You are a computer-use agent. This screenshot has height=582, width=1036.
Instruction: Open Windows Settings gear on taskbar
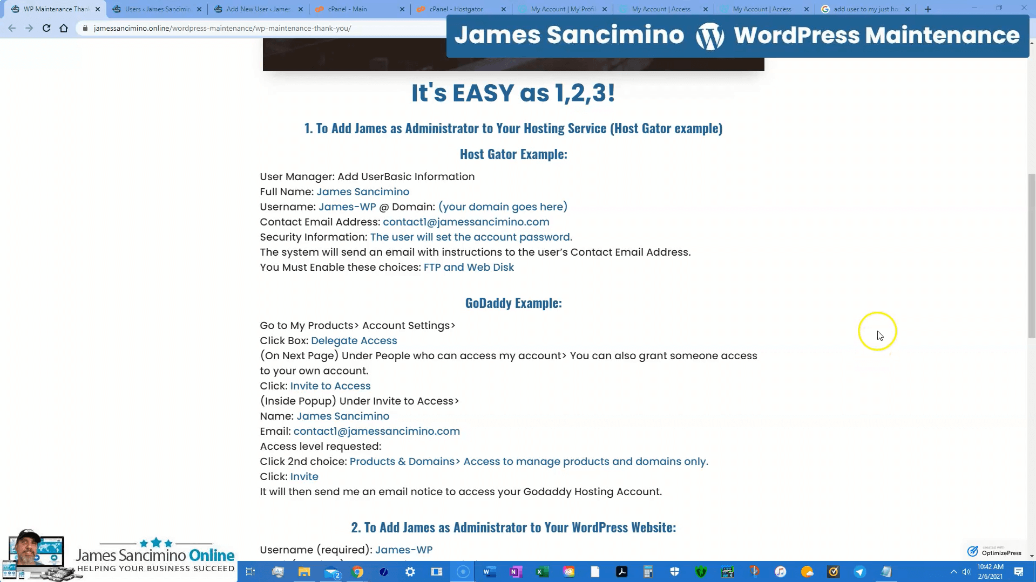coord(410,572)
